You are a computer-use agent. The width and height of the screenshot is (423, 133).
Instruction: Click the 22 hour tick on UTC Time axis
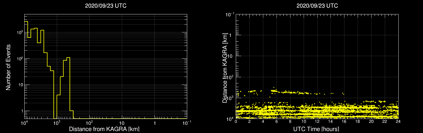tap(385, 122)
